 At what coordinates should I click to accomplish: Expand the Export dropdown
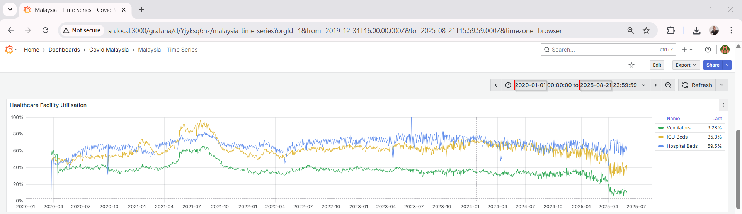tap(686, 65)
